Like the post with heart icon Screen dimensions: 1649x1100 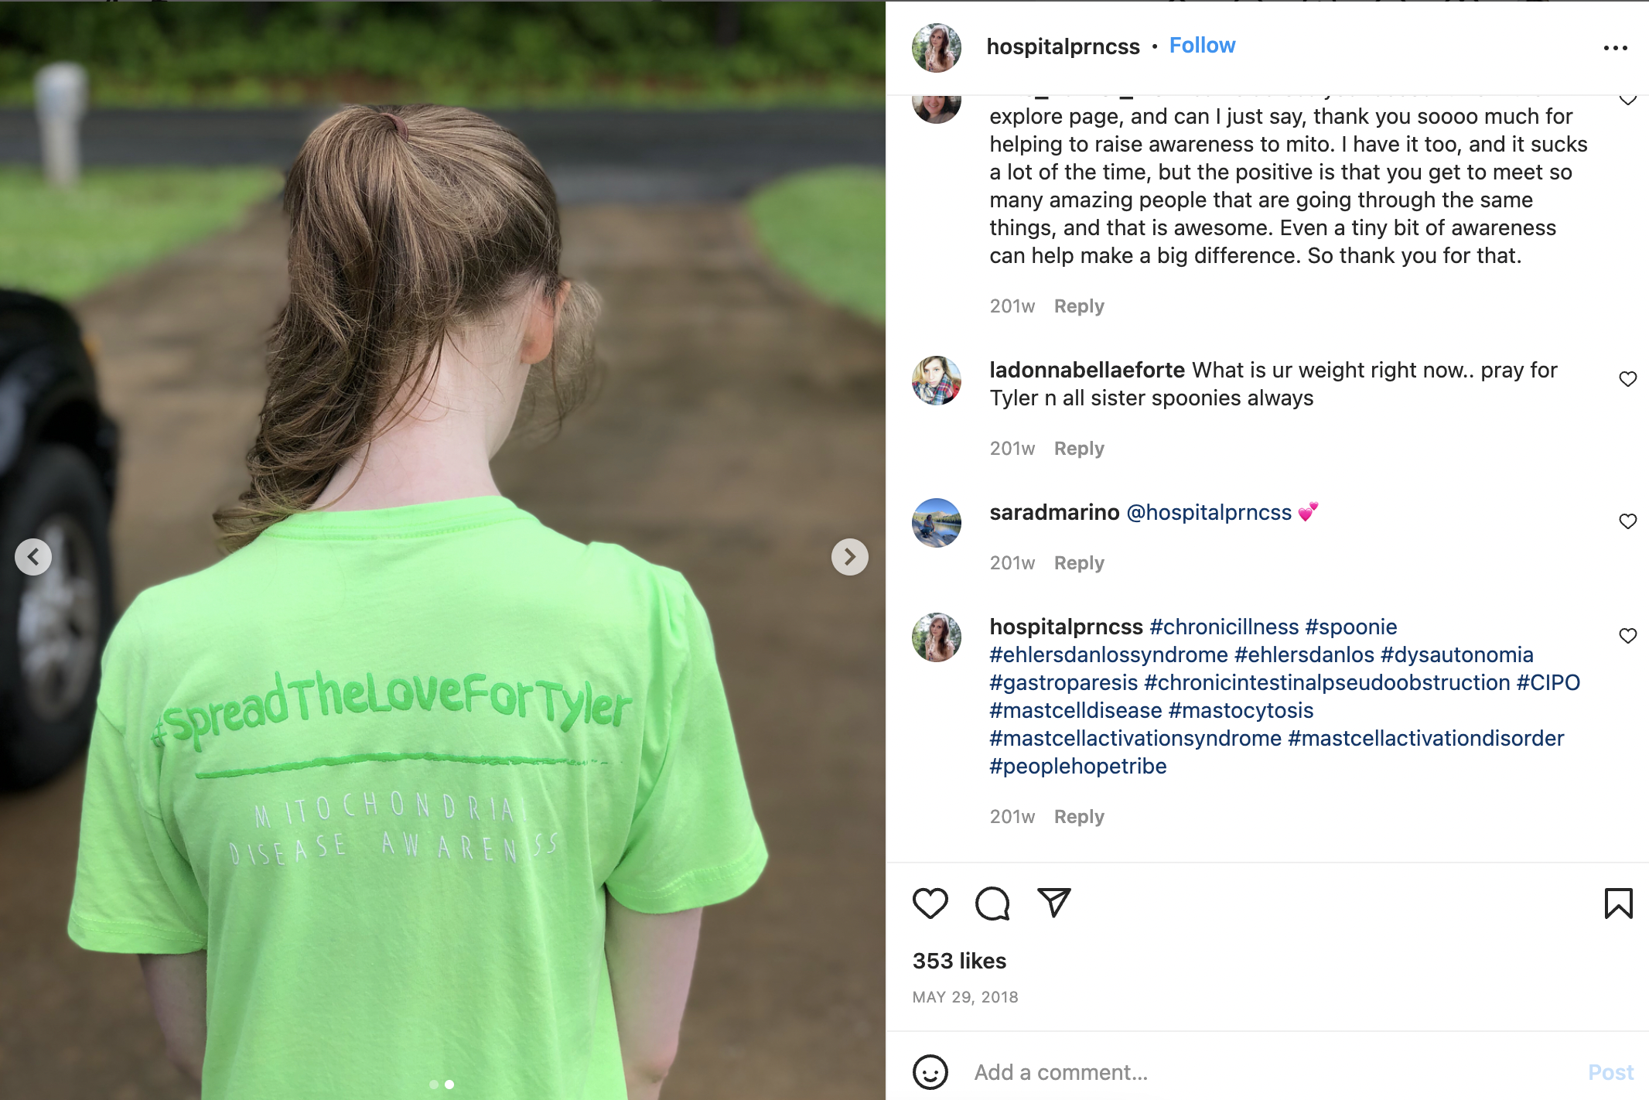coord(930,904)
